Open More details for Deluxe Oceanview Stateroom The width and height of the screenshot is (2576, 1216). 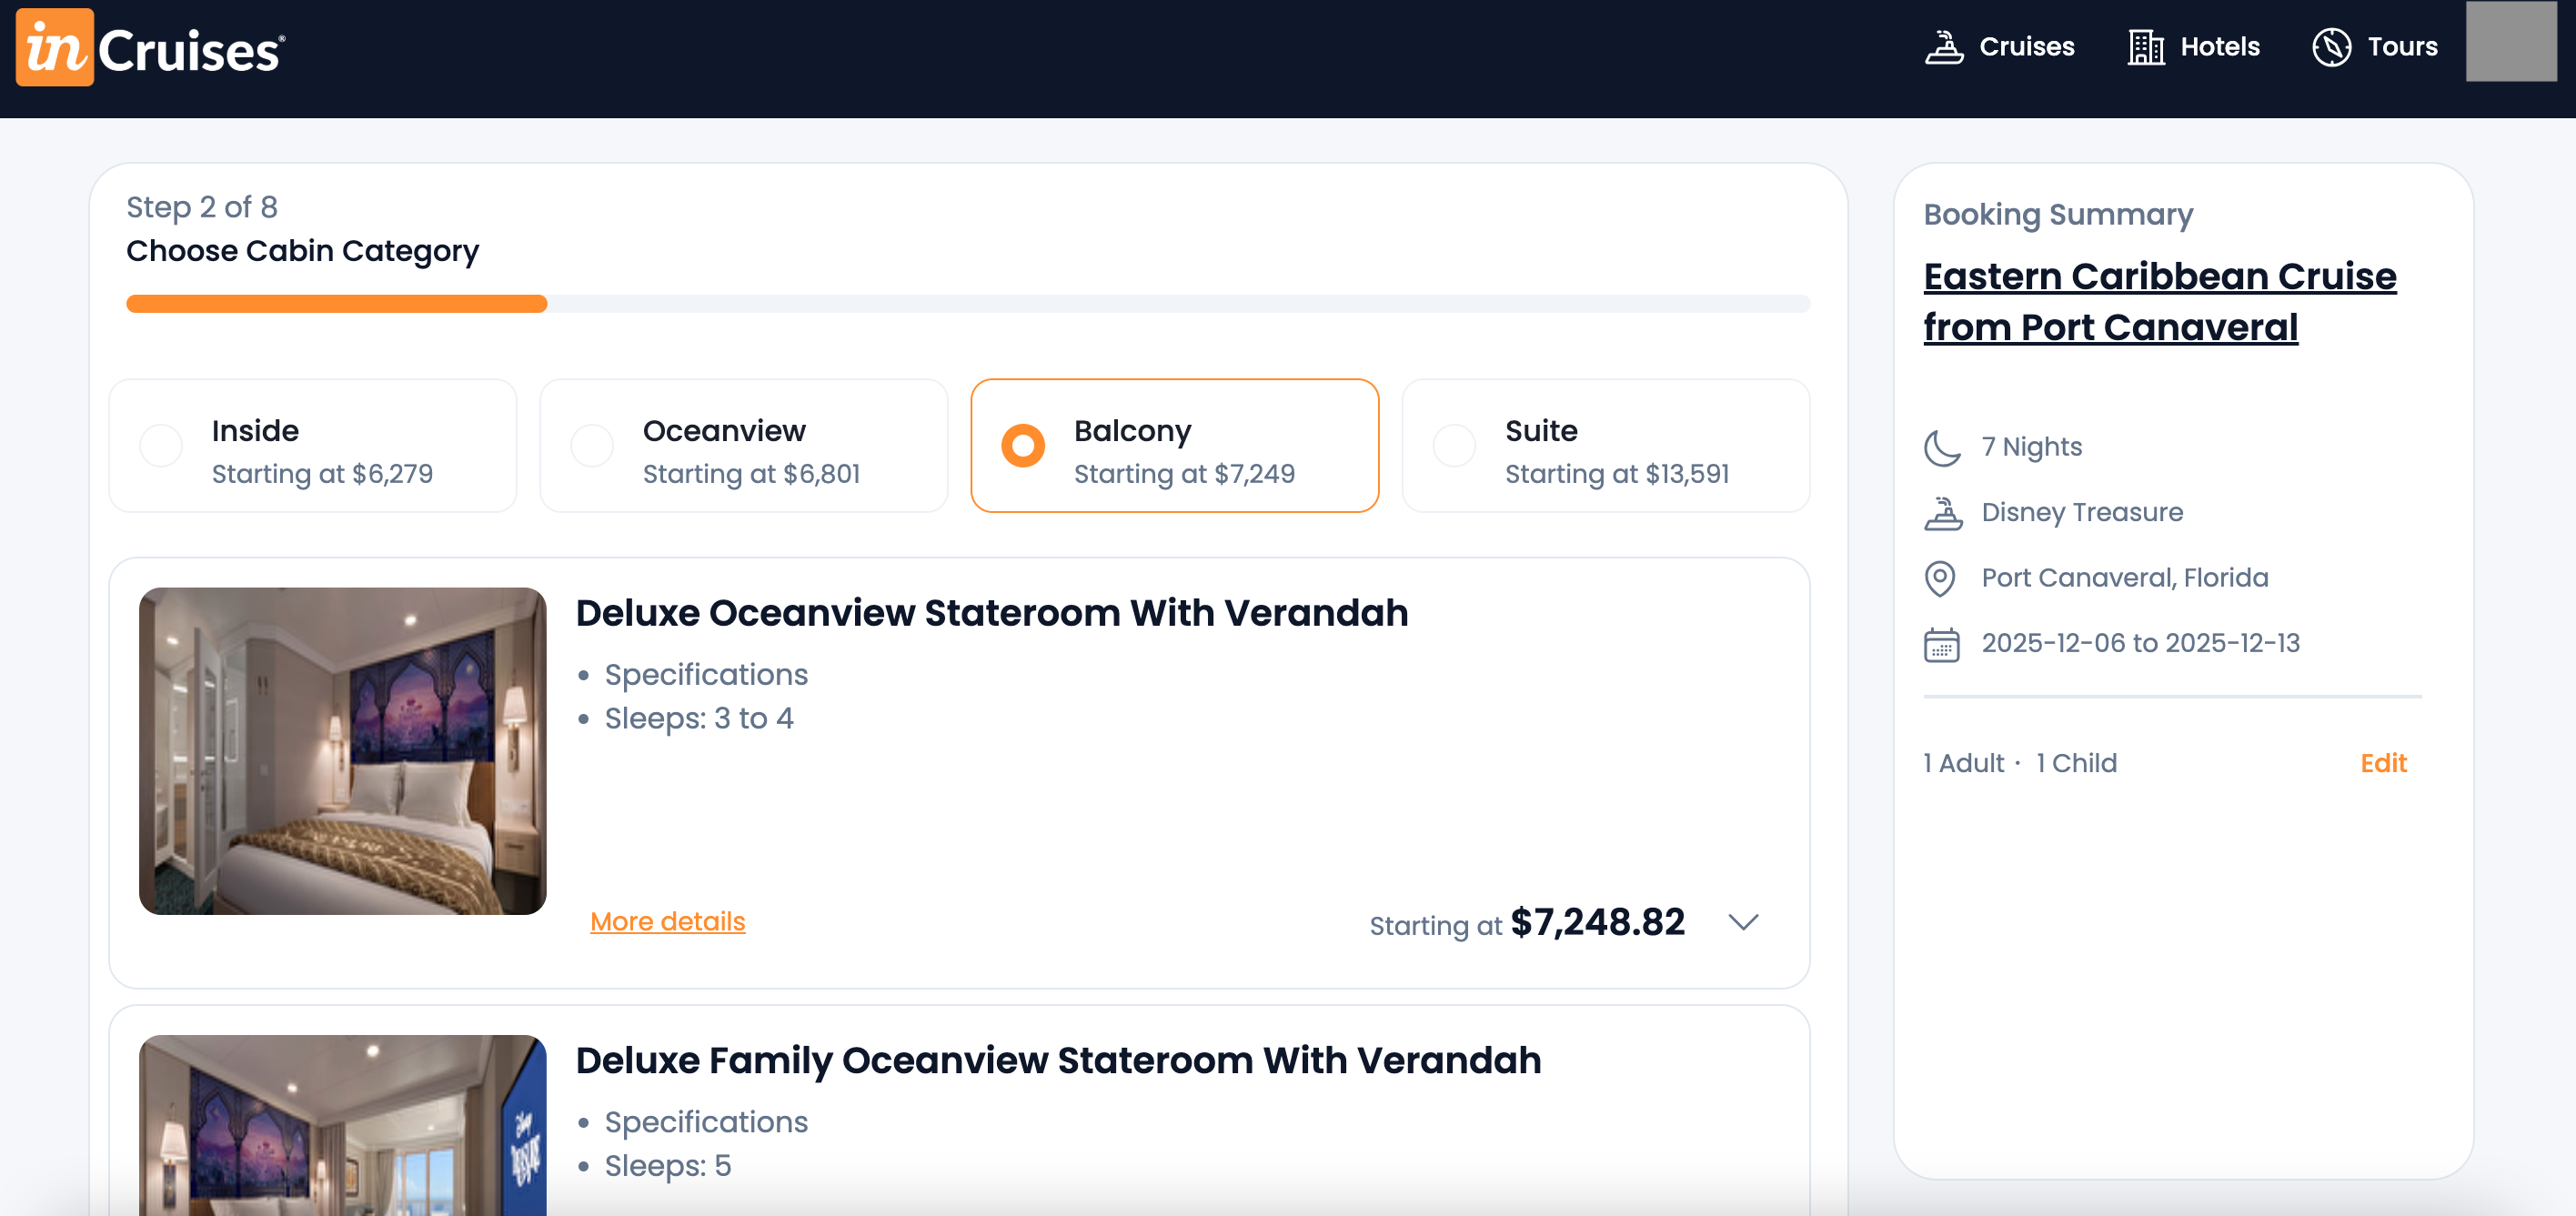tap(667, 921)
